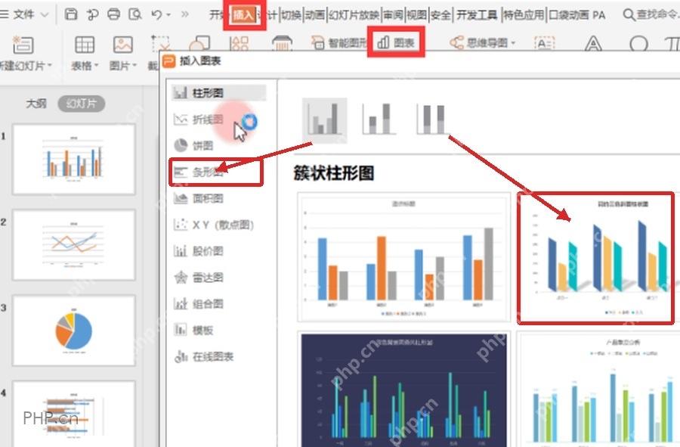Expand the 表格 dropdown label

[x=85, y=66]
